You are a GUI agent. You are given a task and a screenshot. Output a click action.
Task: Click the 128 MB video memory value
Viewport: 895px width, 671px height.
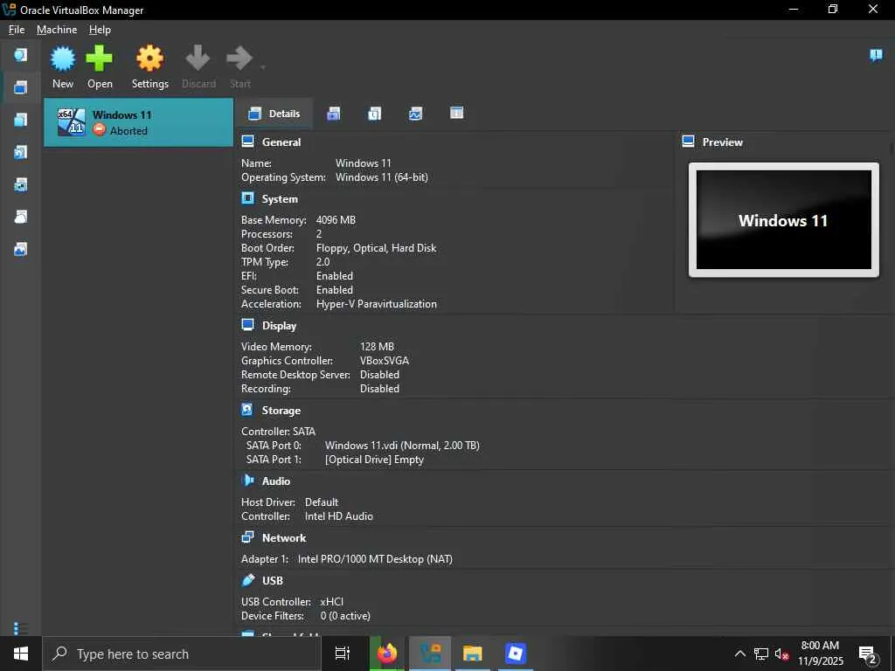click(x=377, y=347)
